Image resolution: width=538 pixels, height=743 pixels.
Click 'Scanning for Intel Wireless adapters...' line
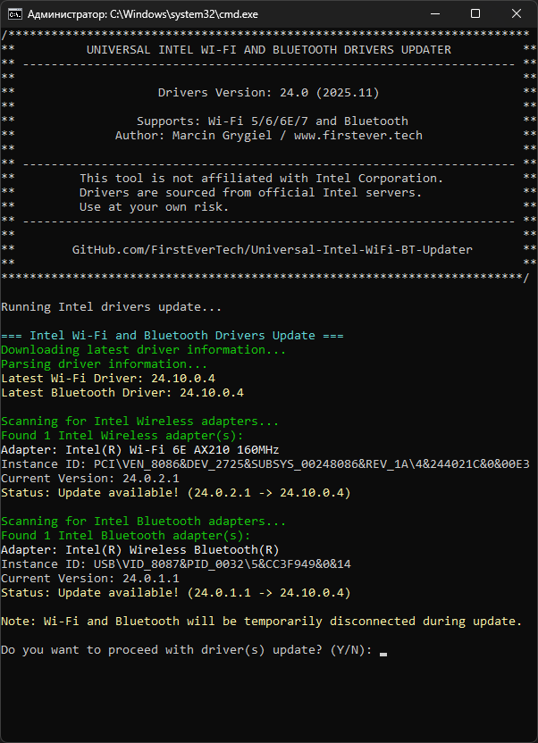coord(139,422)
